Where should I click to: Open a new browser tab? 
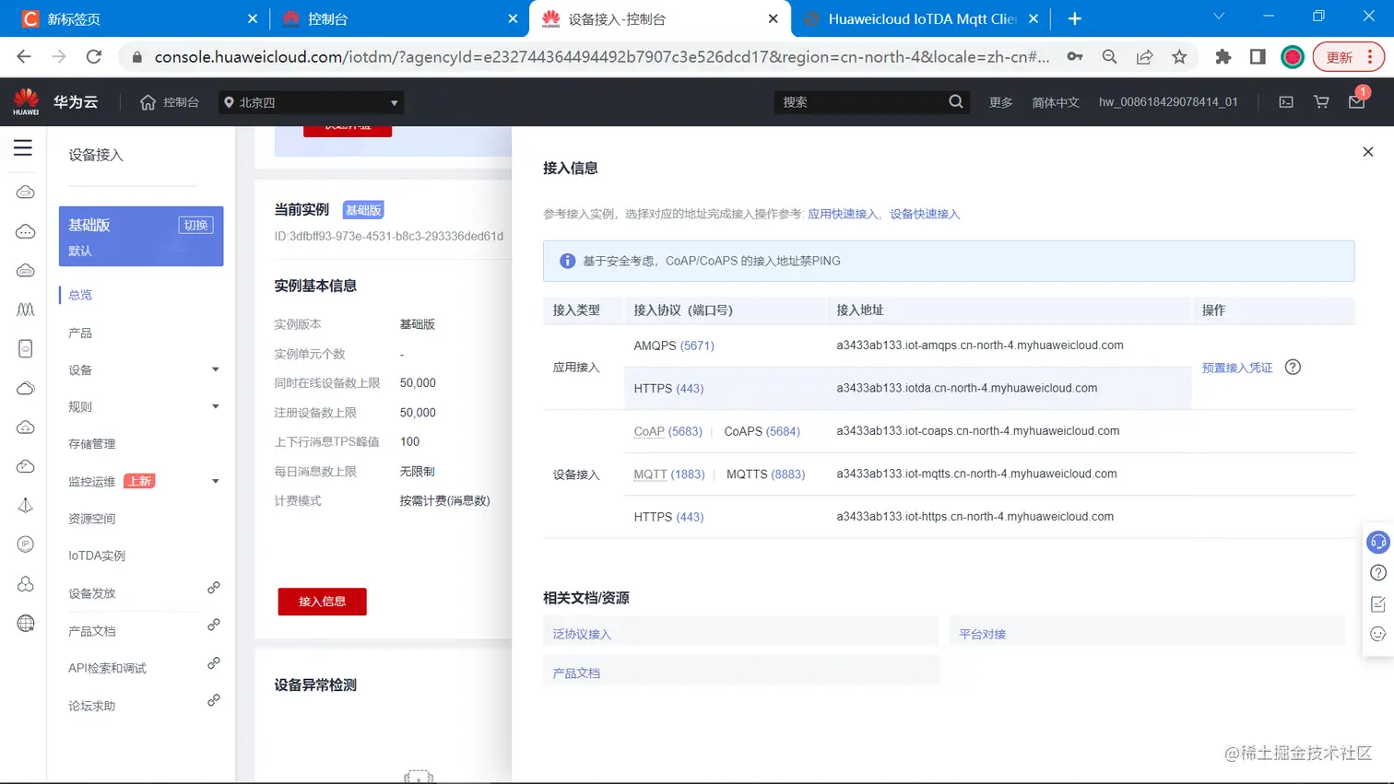(x=1075, y=18)
